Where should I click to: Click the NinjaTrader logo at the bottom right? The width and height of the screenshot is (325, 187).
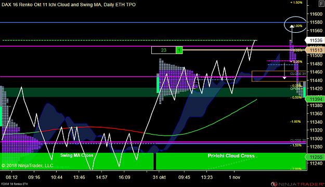[297, 184]
